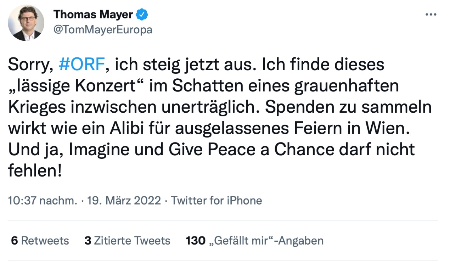This screenshot has height=263, width=450.
Task: Click the quoted tweets count 3
Action: 88,241
